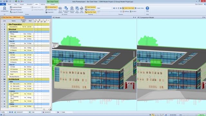
Task: Select the Pile Caps task row
Action: pyautogui.click(x=21, y=36)
